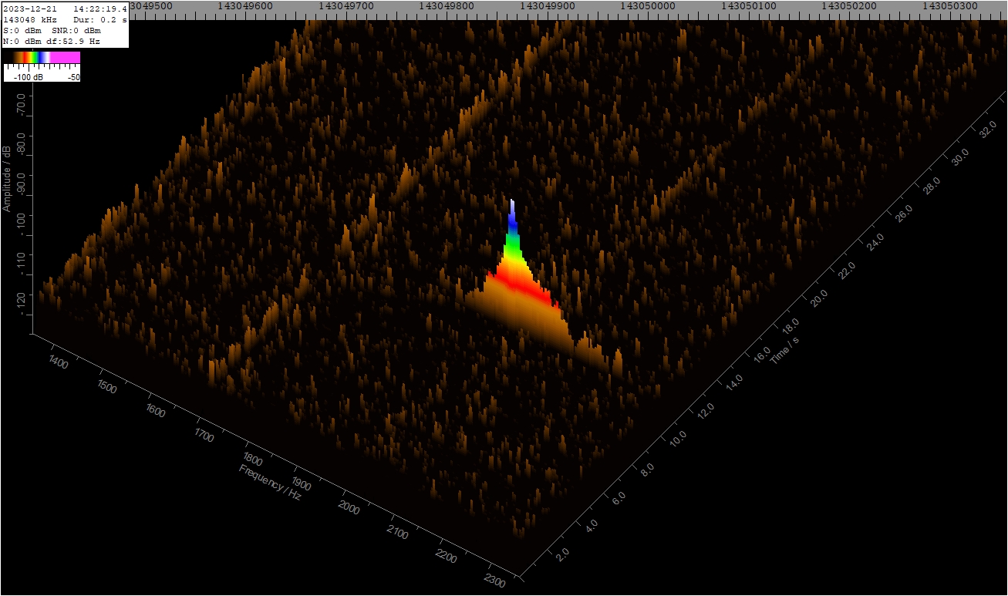Click the -70.0 amplitude axis label
The width and height of the screenshot is (1008, 596).
[19, 105]
